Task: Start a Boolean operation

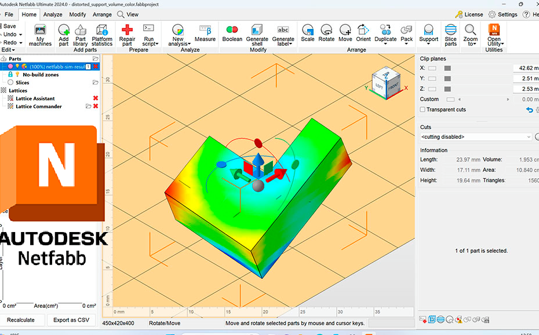Action: (x=232, y=34)
